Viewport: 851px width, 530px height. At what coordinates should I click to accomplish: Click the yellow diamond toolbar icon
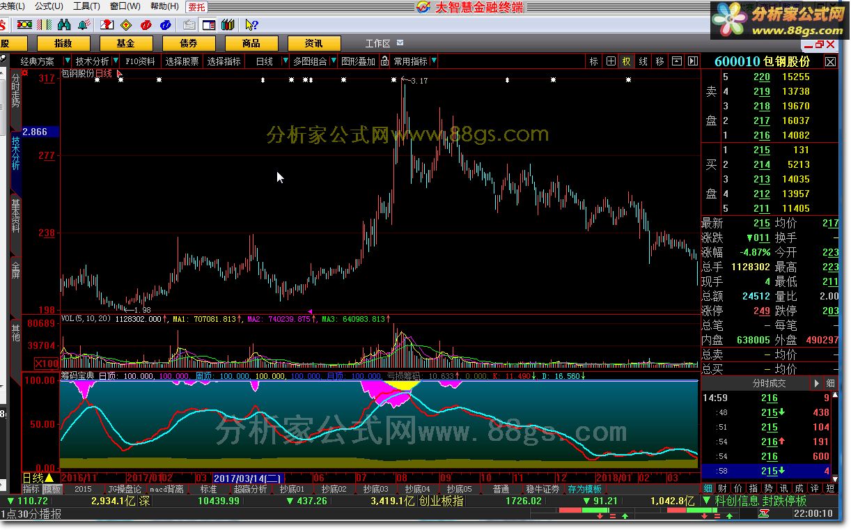(126, 25)
